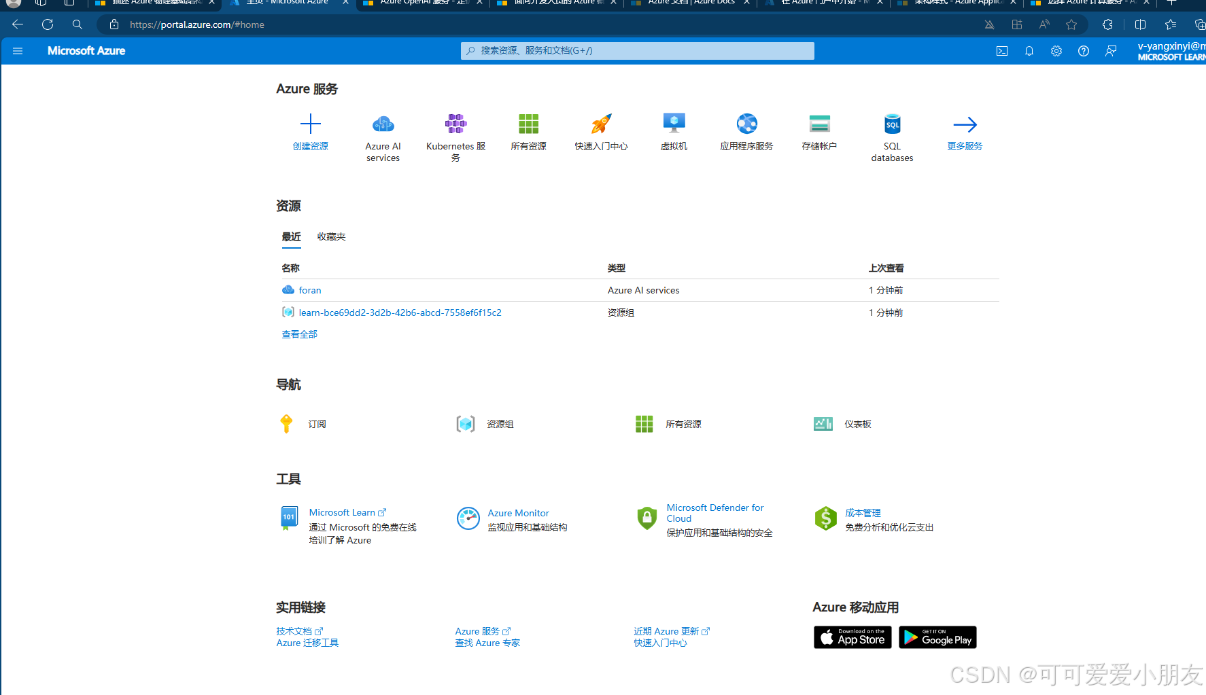
Task: Close the Microsoft Azure home browser tab
Action: (345, 3)
